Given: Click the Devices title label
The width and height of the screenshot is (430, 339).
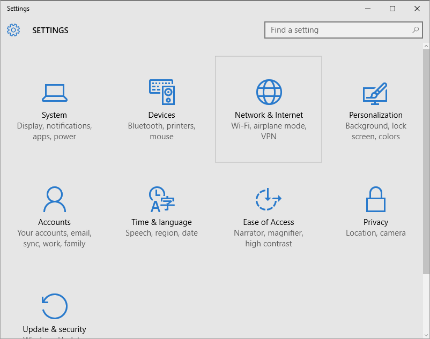Looking at the screenshot, I should [x=161, y=115].
